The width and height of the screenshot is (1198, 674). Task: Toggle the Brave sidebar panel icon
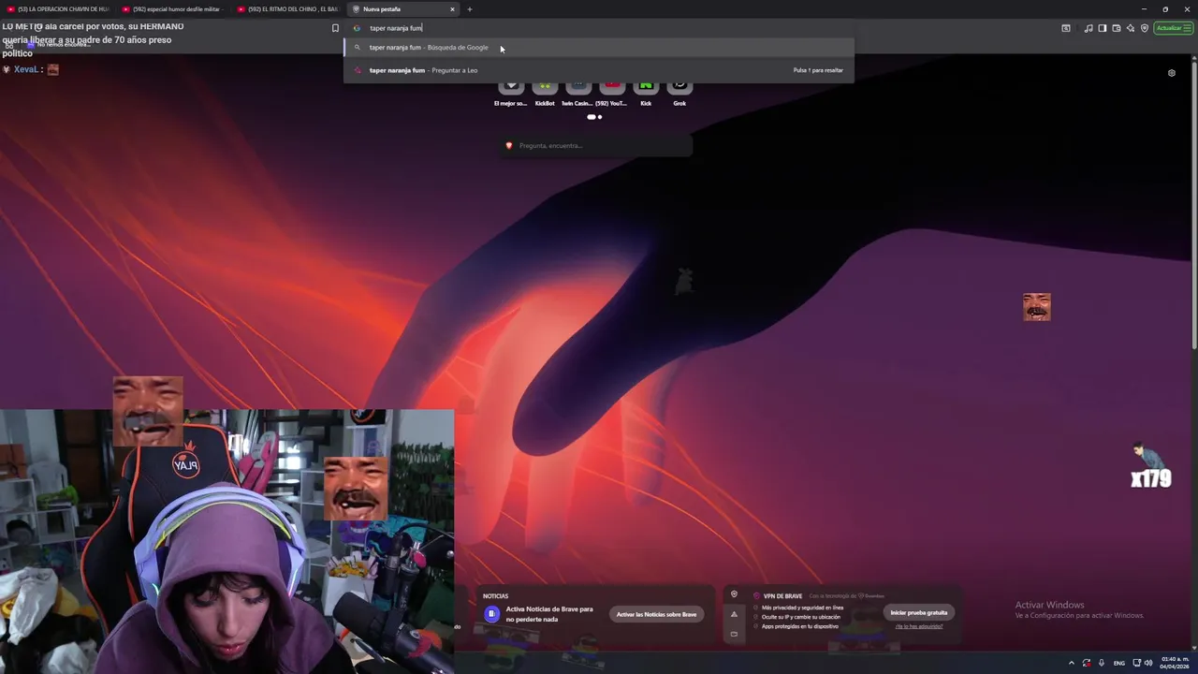(1102, 28)
